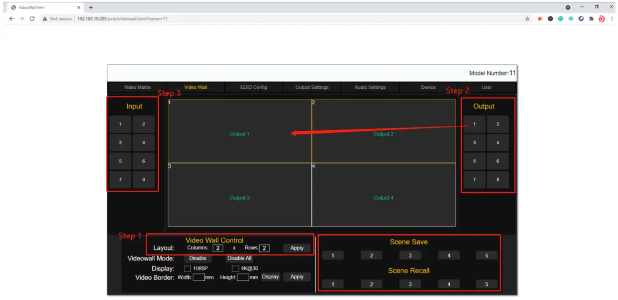Image resolution: width=618 pixels, height=300 pixels.
Task: Recall Scene Recall slot 2
Action: 371,284
